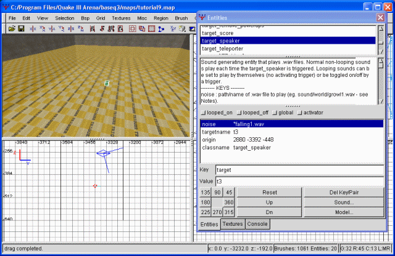Select the origin key/value row

click(292, 140)
